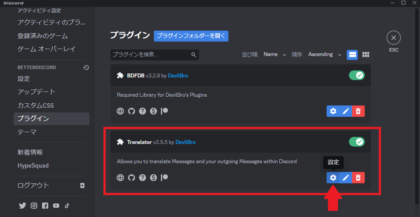Image resolution: width=420 pixels, height=217 pixels.
Task: Click the BDFDB plugin name text
Action: pos(135,76)
